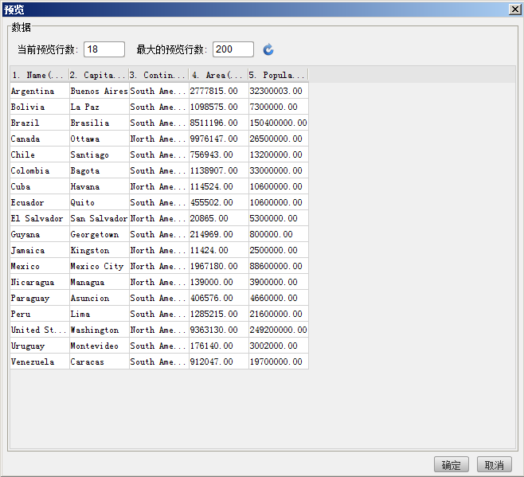Viewport: 524px width, 477px height.
Task: Click the 756943.00 area cell
Action: coord(218,154)
